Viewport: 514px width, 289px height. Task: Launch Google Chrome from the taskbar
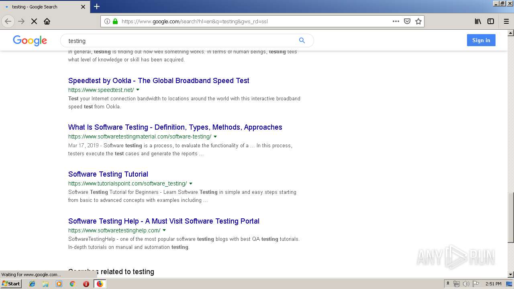[72, 284]
